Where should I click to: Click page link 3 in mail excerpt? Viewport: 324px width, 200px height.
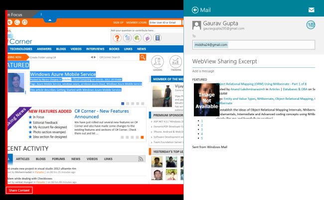[x=202, y=130]
